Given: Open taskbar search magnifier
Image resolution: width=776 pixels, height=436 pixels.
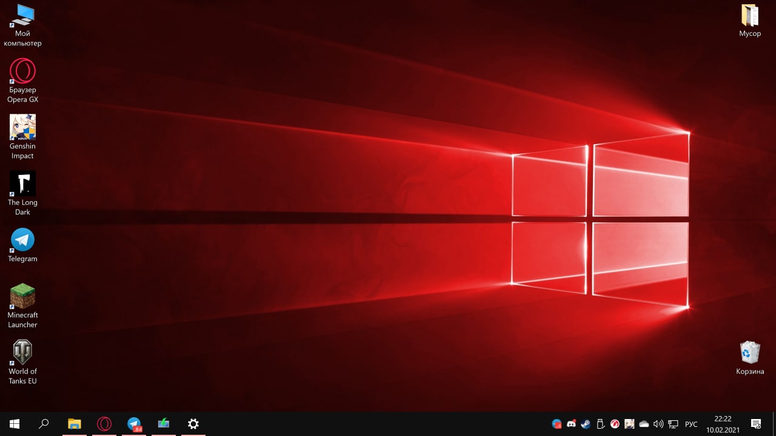Looking at the screenshot, I should tap(44, 424).
